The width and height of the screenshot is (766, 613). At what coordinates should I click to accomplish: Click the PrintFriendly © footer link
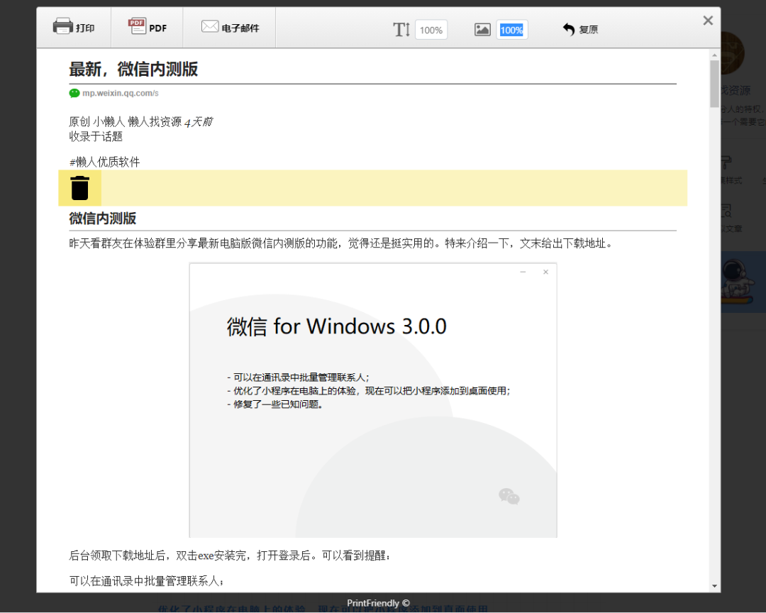tap(378, 603)
